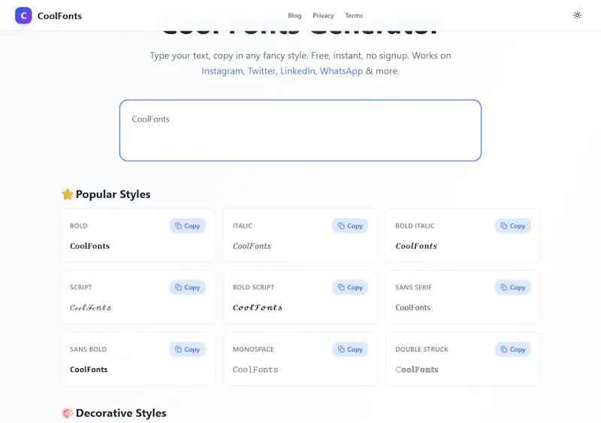Select the Sans Serif CoolFonts preview text
The height and width of the screenshot is (423, 601).
(412, 307)
